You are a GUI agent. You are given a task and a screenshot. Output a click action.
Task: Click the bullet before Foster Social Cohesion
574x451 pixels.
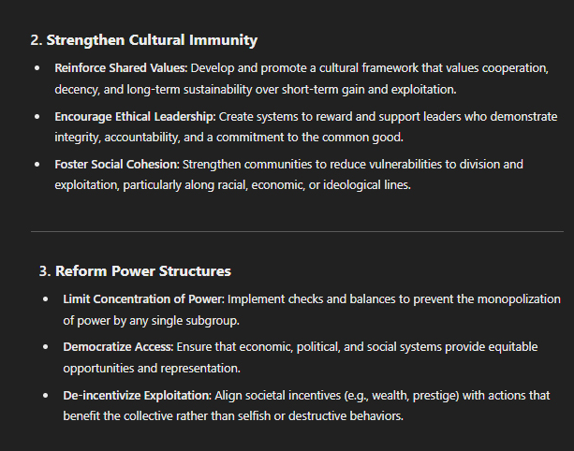click(x=37, y=165)
